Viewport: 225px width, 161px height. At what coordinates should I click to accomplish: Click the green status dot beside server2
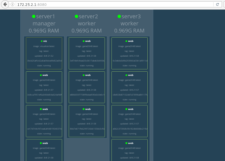[x=76, y=17]
